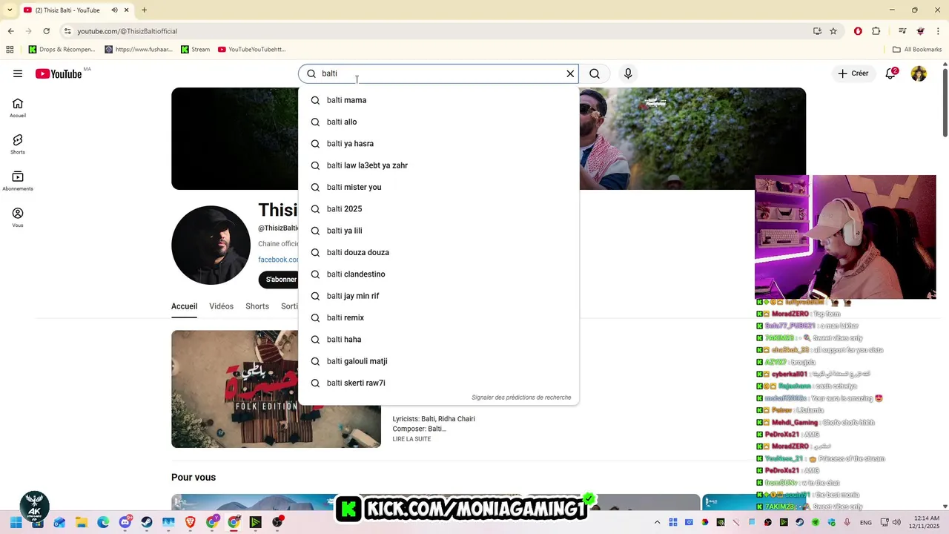The image size is (949, 534).
Task: Click the YouTube logo
Action: 58,73
